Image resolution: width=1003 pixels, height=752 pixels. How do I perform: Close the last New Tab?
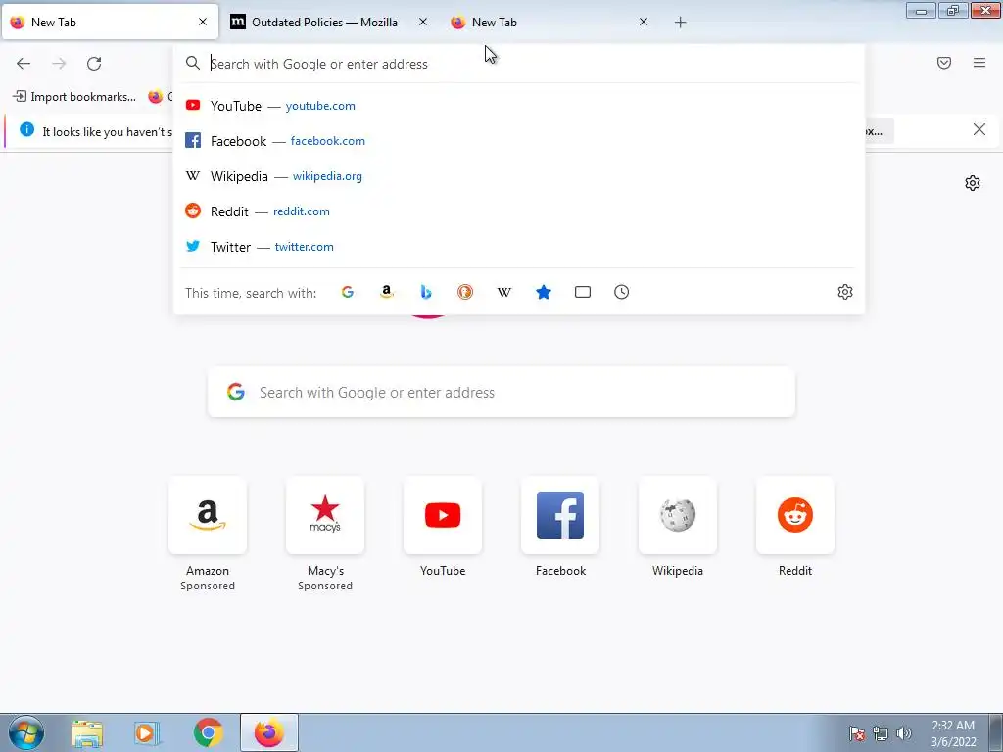(x=644, y=22)
